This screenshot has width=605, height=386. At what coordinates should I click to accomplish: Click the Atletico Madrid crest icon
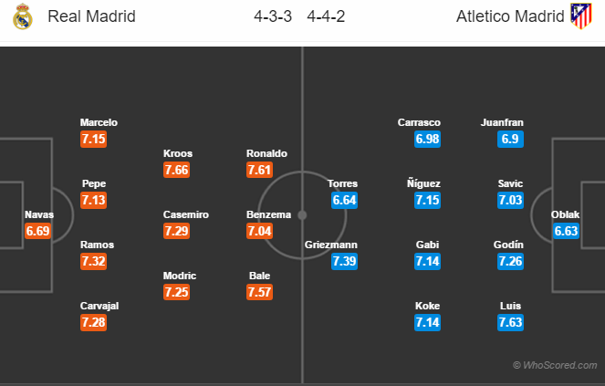coord(579,16)
